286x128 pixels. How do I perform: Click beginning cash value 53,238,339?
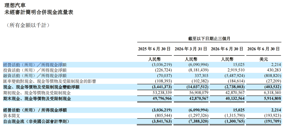(163, 93)
